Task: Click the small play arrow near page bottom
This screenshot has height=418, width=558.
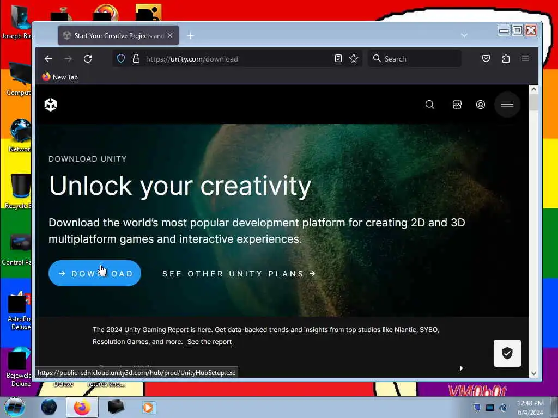Action: [461, 368]
